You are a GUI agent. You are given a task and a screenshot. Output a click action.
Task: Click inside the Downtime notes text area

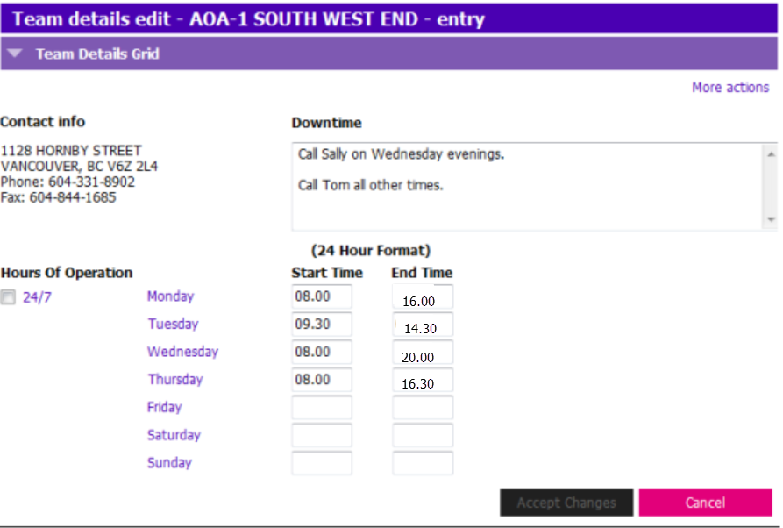pos(527,187)
